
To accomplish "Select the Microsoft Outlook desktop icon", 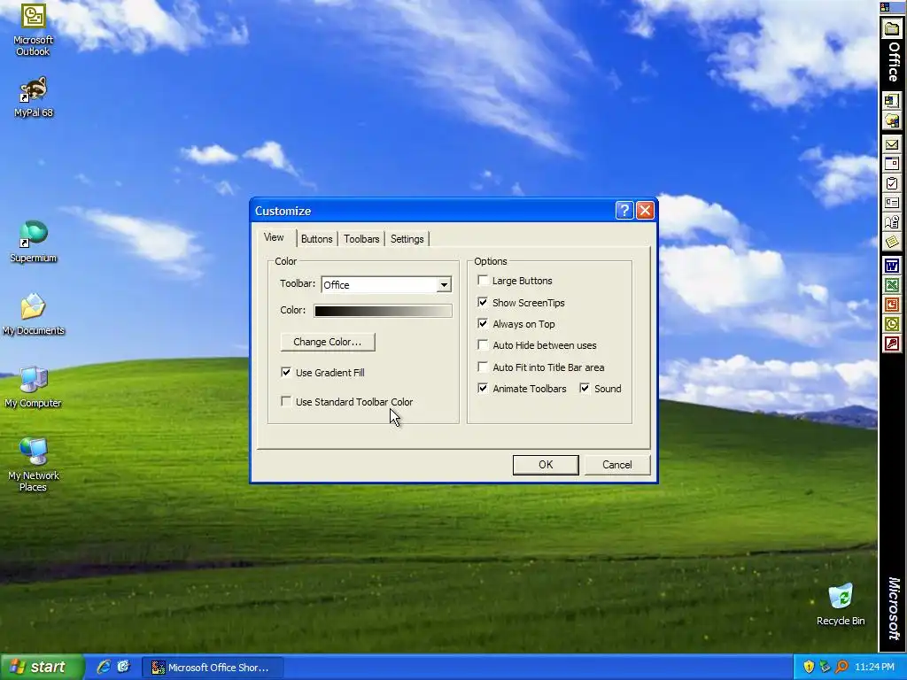I will 33,30.
